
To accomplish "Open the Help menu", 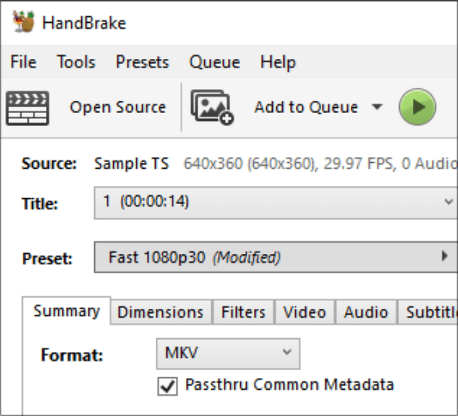I will click(278, 62).
